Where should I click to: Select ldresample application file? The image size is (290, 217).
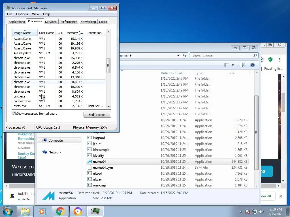coord(167,150)
